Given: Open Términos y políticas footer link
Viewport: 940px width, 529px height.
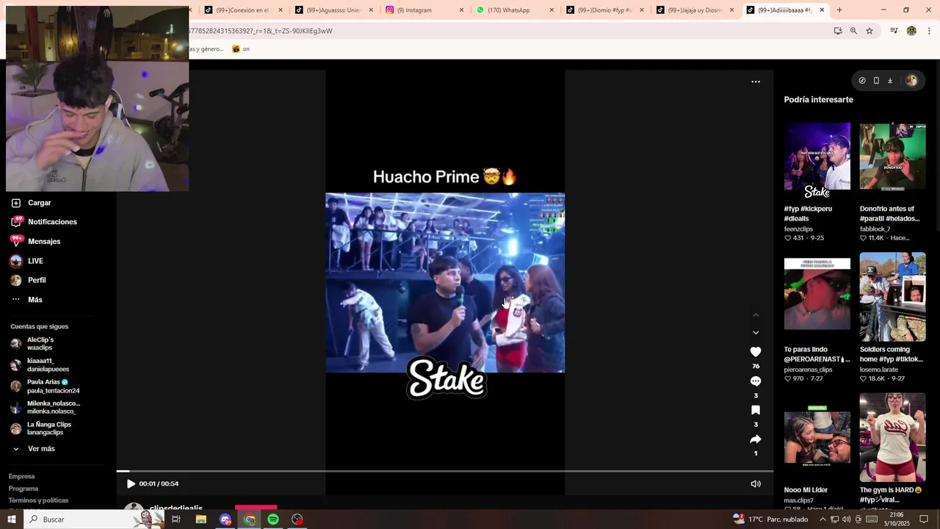Looking at the screenshot, I should (x=38, y=500).
